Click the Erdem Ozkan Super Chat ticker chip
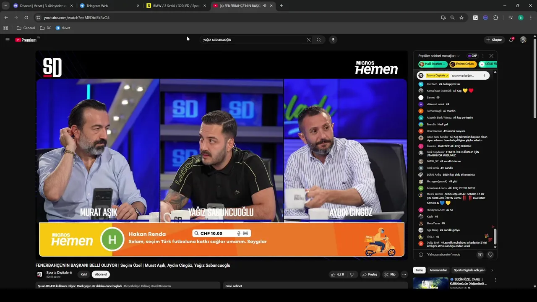This screenshot has height=302, width=537. tap(463, 64)
